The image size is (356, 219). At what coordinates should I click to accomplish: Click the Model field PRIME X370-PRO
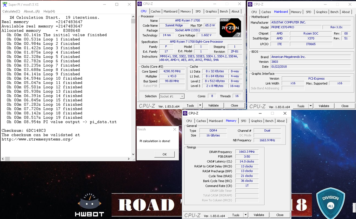pyautogui.click(x=296, y=27)
